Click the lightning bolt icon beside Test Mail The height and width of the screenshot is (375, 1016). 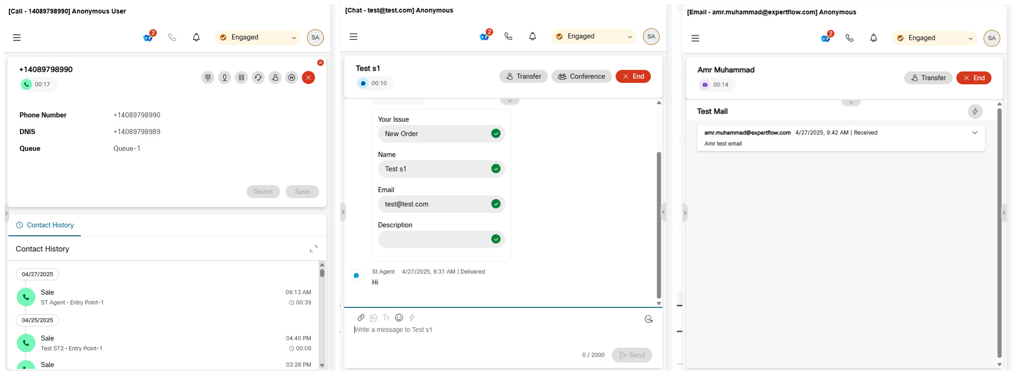coord(975,111)
